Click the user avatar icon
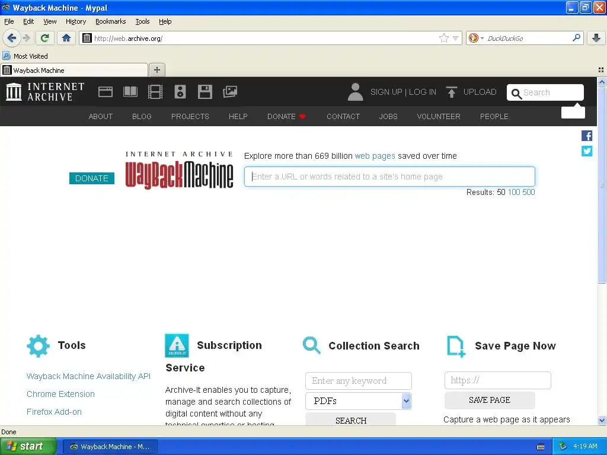 point(355,92)
